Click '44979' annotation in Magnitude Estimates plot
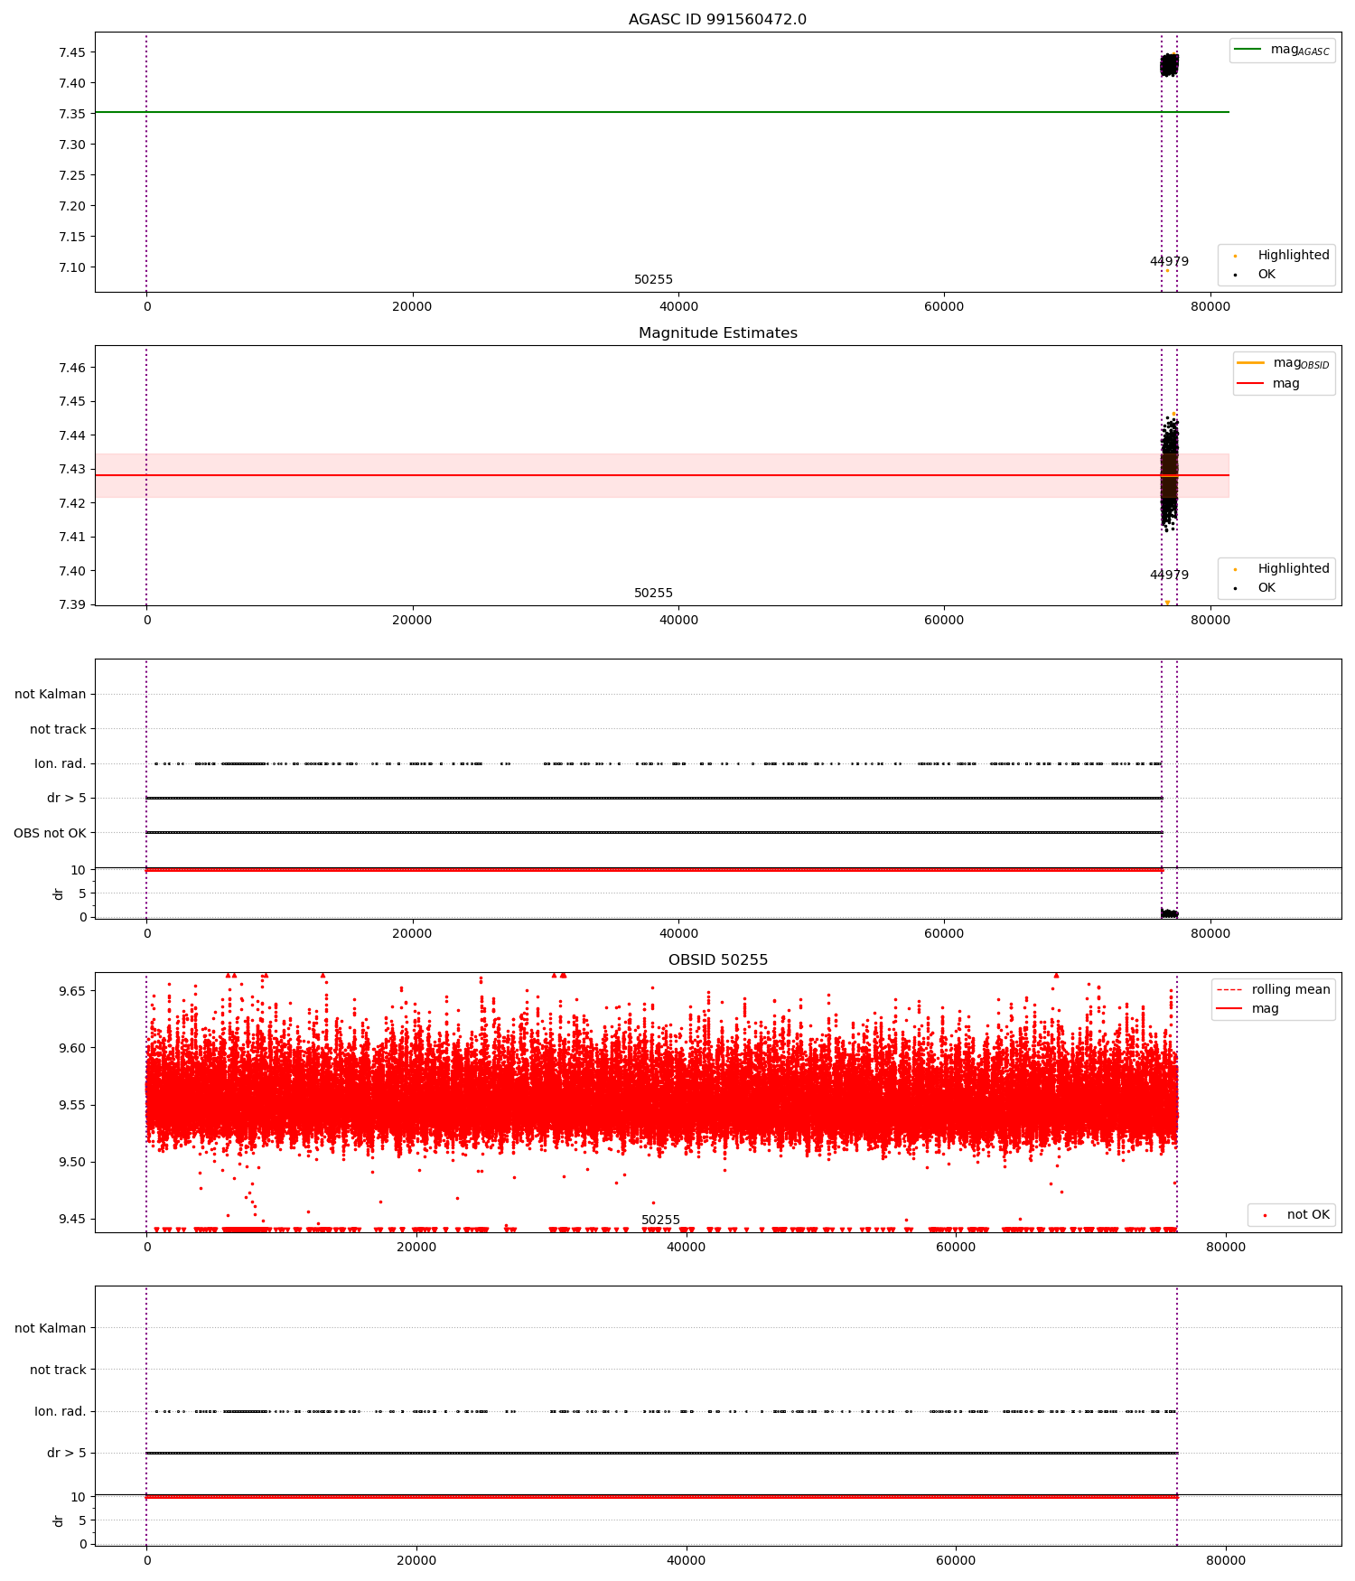This screenshot has width=1355, height=1581. coord(1169,575)
